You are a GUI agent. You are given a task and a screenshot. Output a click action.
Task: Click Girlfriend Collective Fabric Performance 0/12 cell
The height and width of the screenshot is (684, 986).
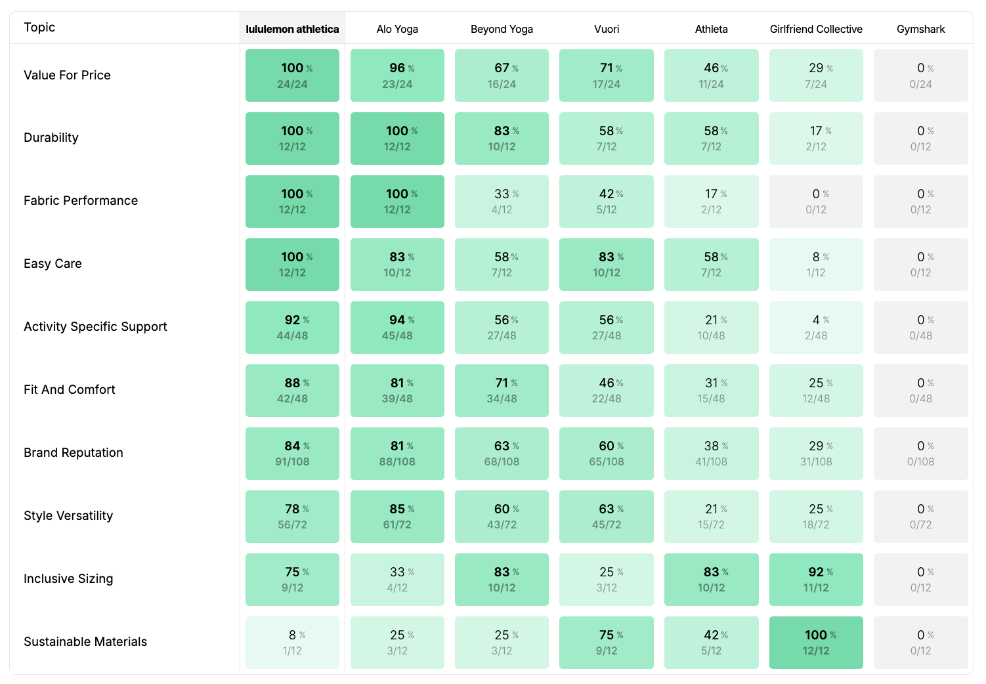pos(816,202)
